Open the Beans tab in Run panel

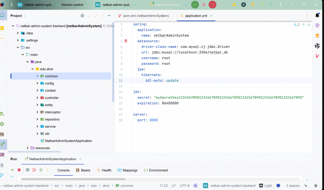click(83, 170)
